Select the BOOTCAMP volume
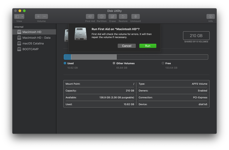This screenshot has height=150, width=229. click(30, 49)
